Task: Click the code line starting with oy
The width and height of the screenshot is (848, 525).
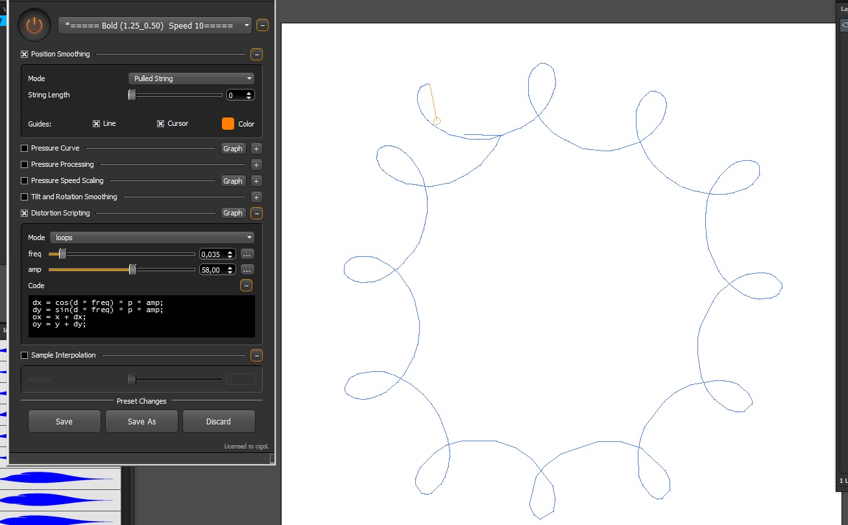Action: (x=59, y=324)
